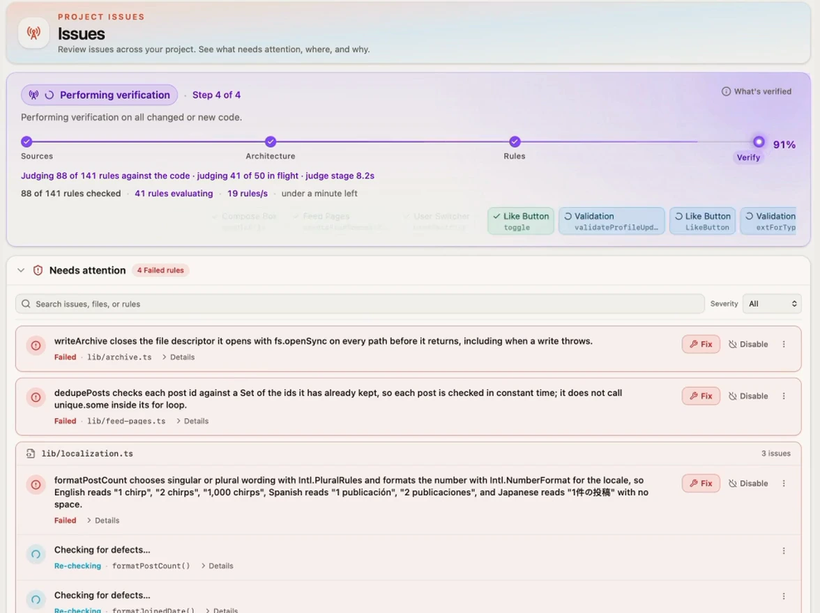Click the Verify step progress marker

(759, 141)
